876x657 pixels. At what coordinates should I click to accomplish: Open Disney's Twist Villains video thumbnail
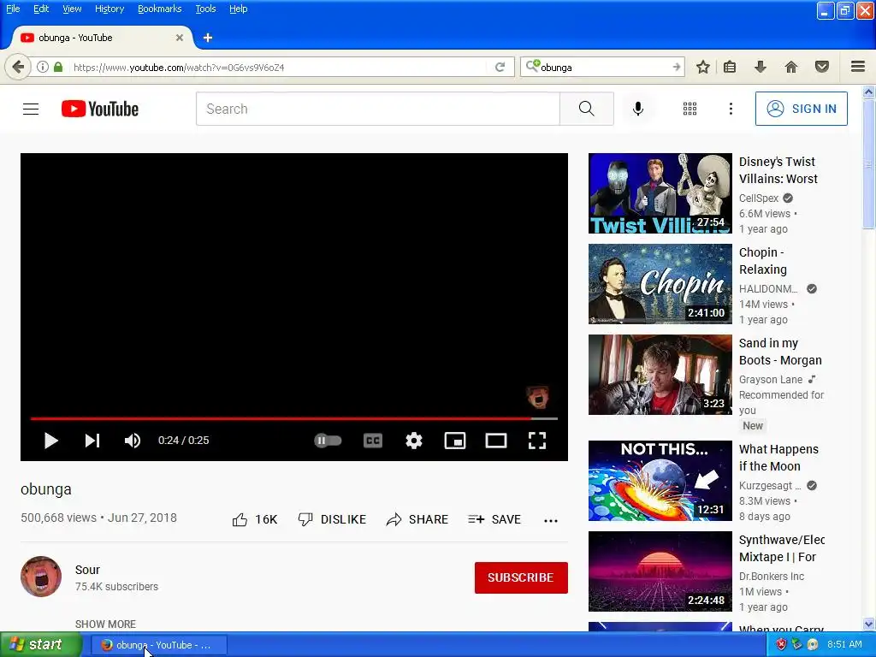[x=660, y=193]
